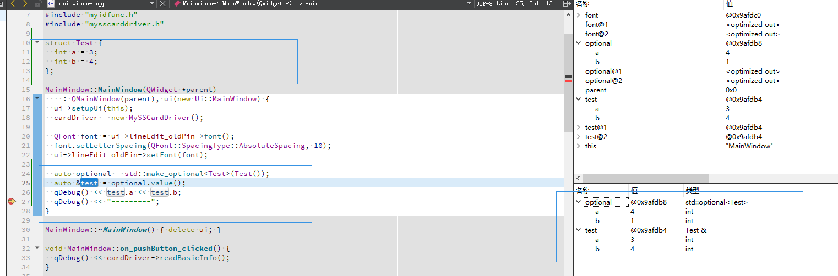
Task: Click the lock icon beside the navigation arrows
Action: pyautogui.click(x=37, y=4)
